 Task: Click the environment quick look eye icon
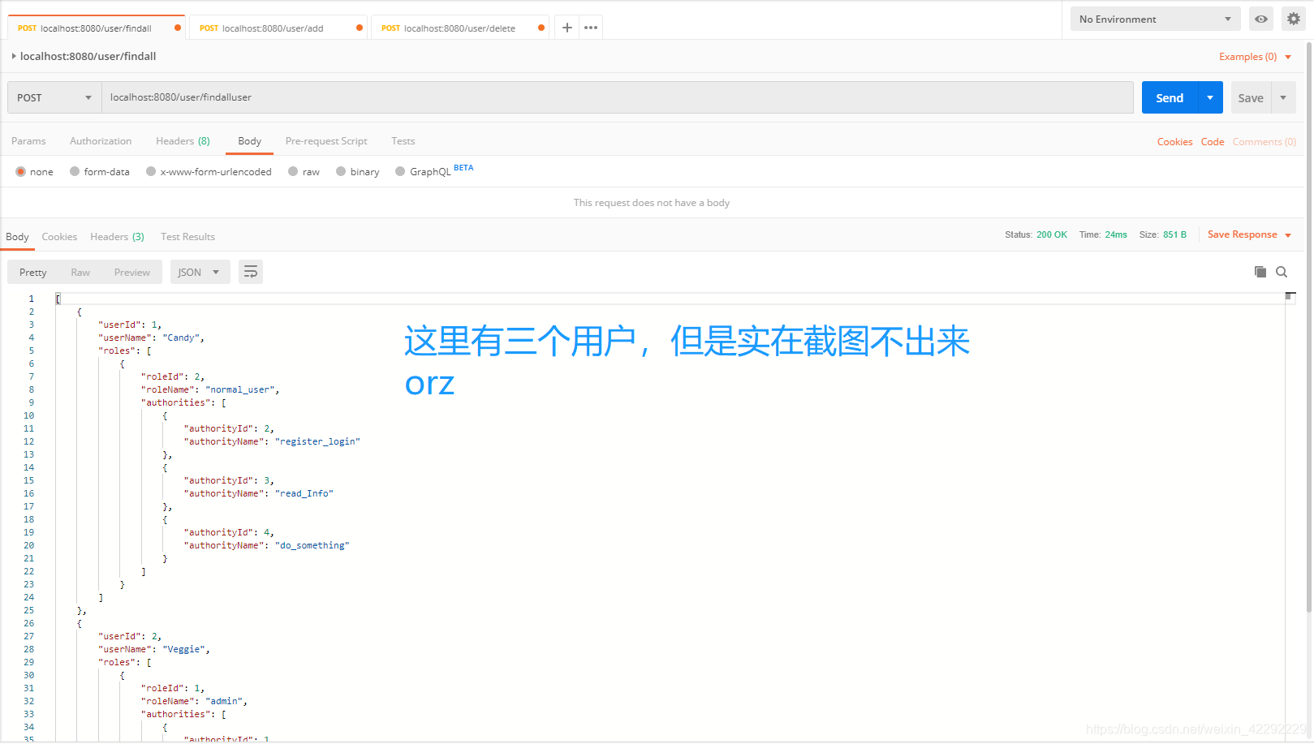click(1261, 19)
